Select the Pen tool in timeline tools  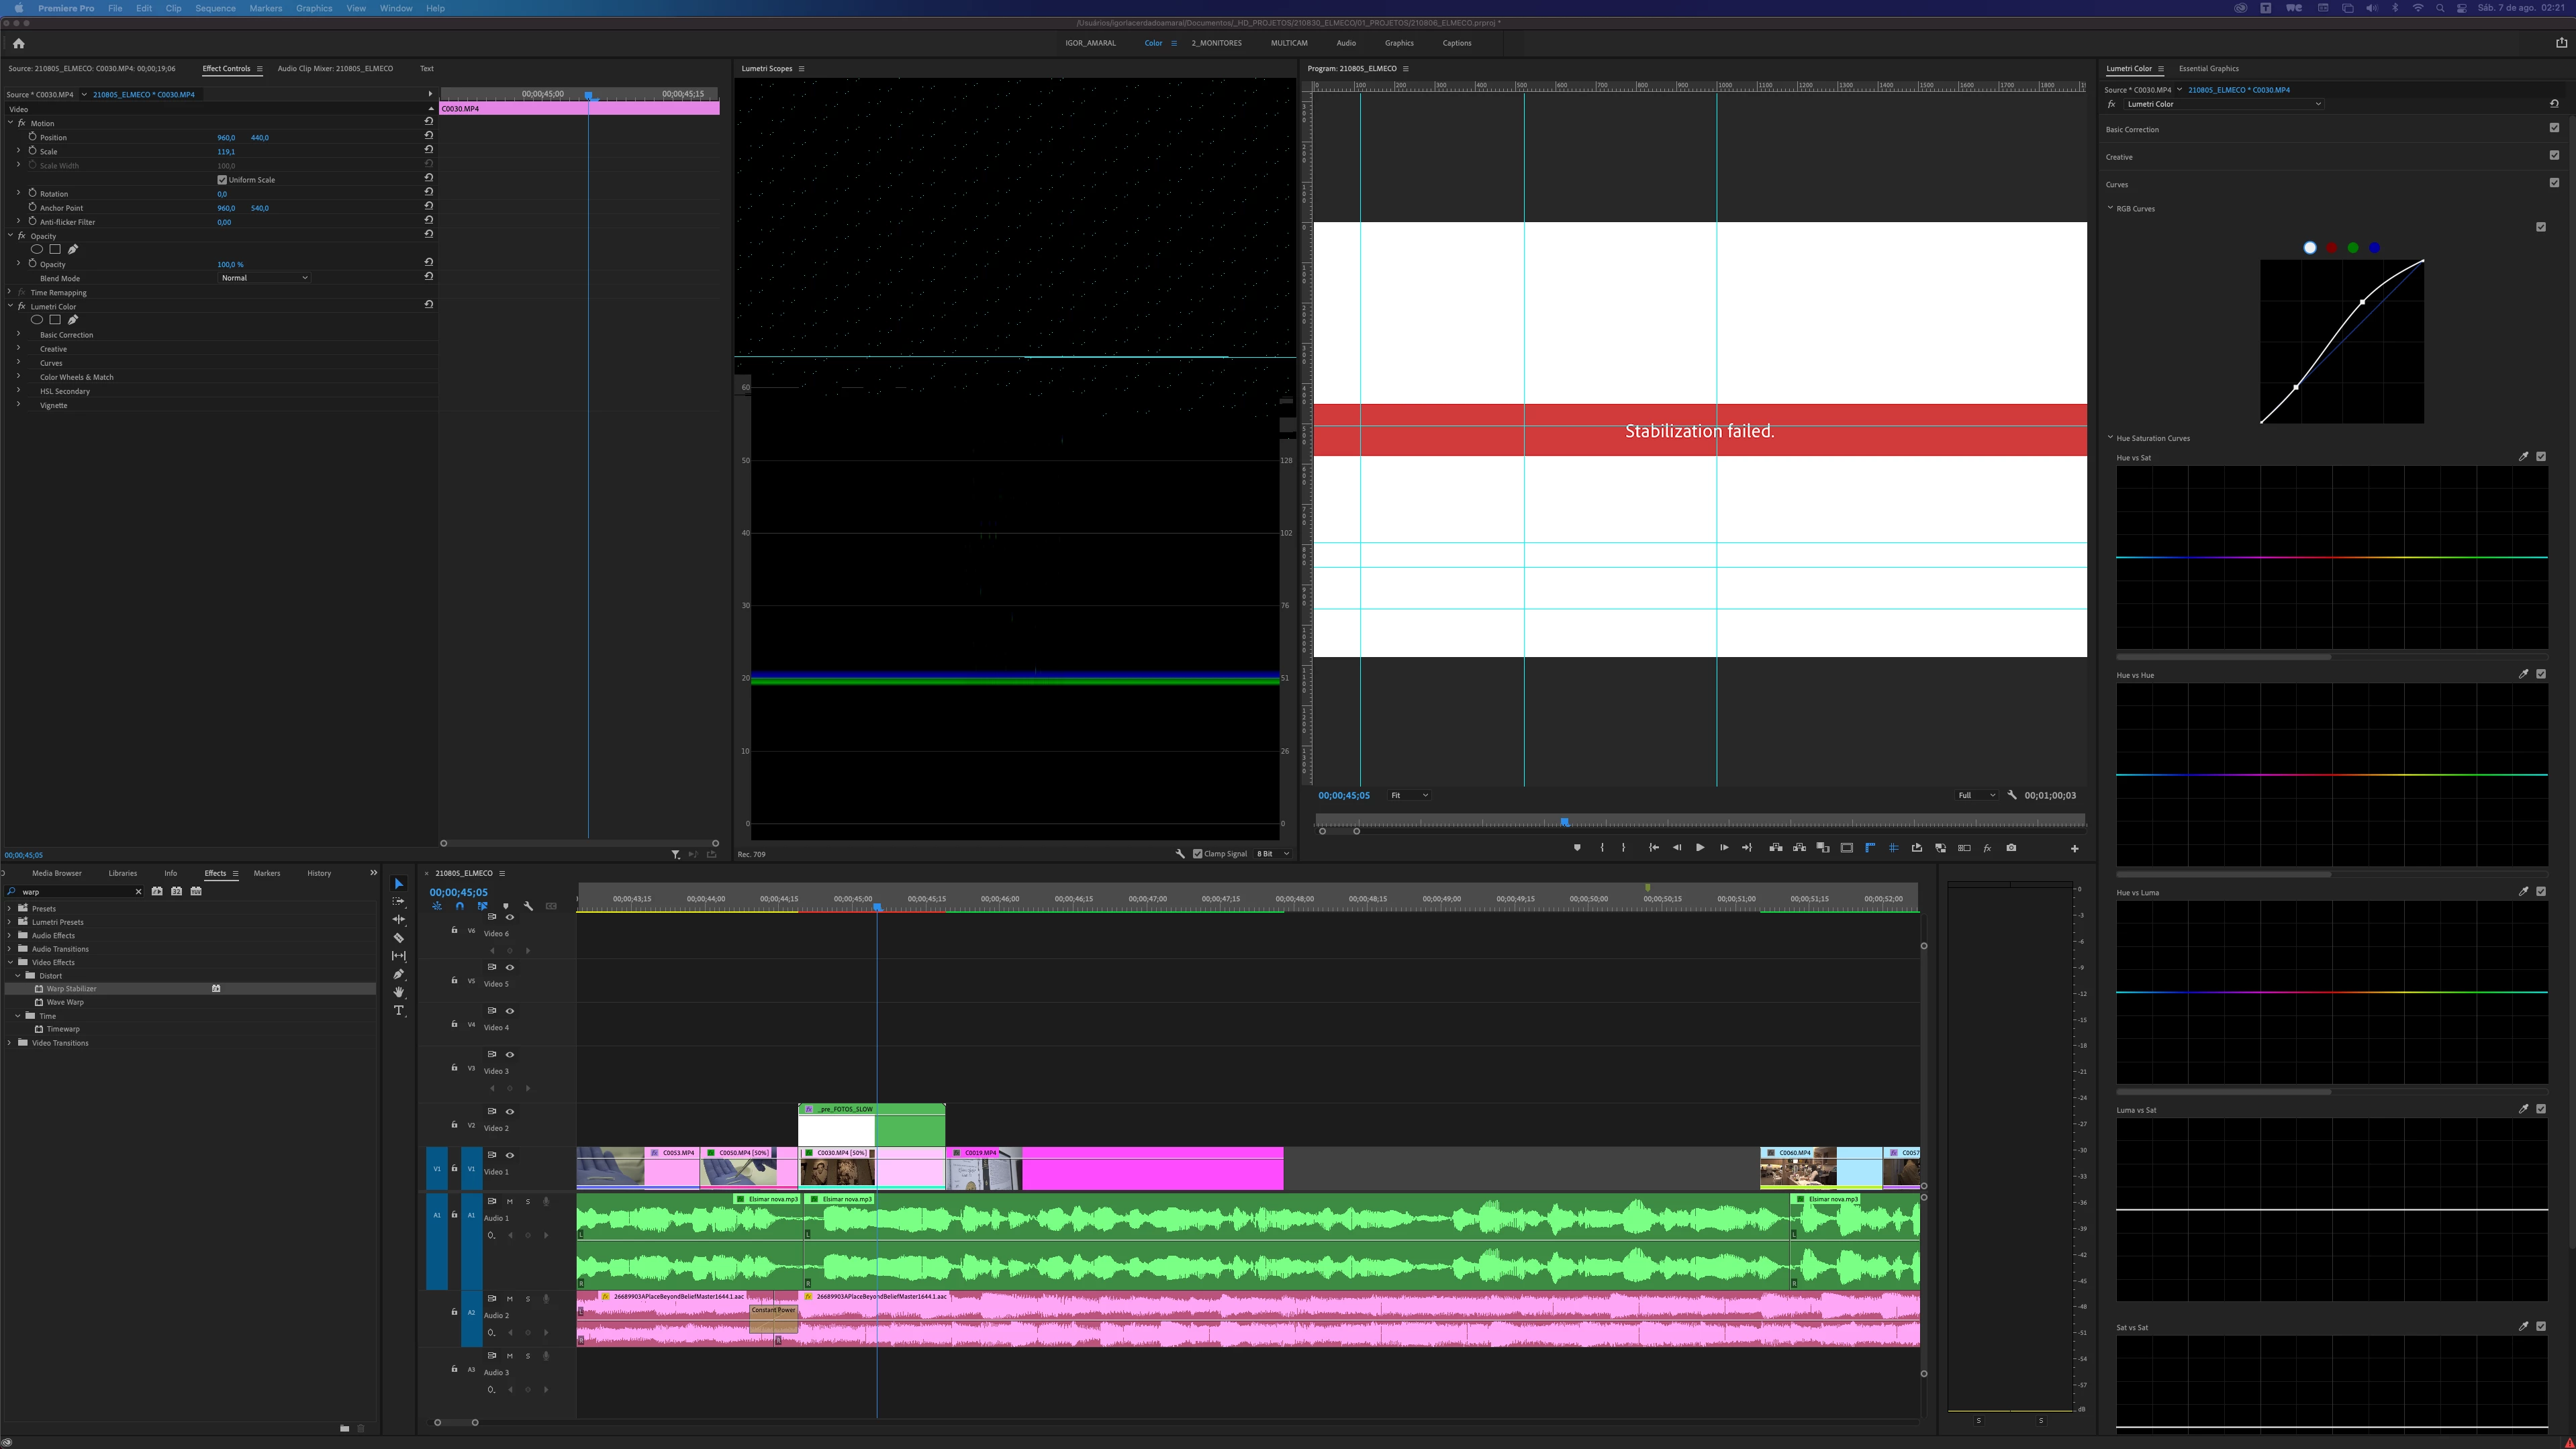[398, 974]
